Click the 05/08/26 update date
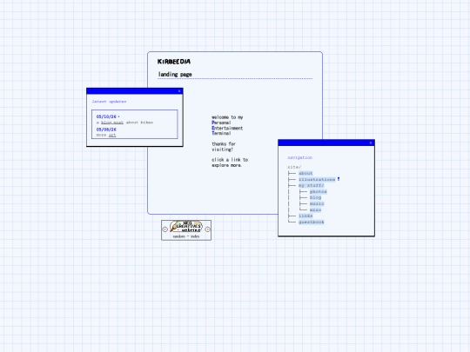 tap(106, 130)
